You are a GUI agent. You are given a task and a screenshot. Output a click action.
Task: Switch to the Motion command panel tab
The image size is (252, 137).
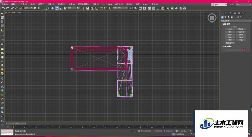(235, 13)
